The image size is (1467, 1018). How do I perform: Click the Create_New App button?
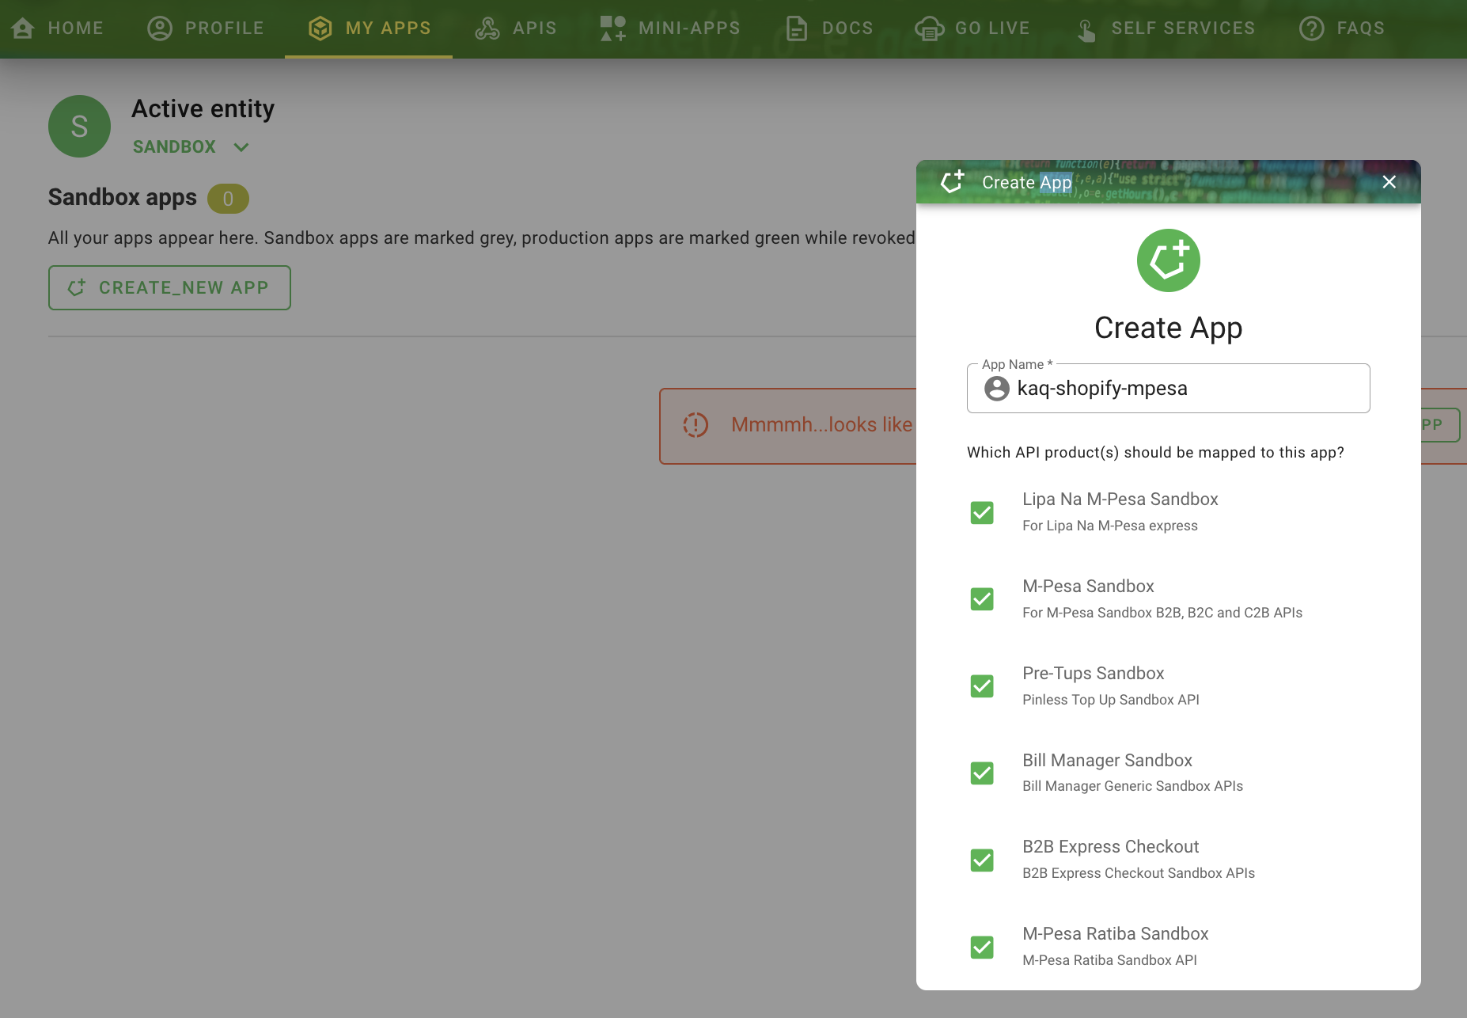[x=169, y=287]
